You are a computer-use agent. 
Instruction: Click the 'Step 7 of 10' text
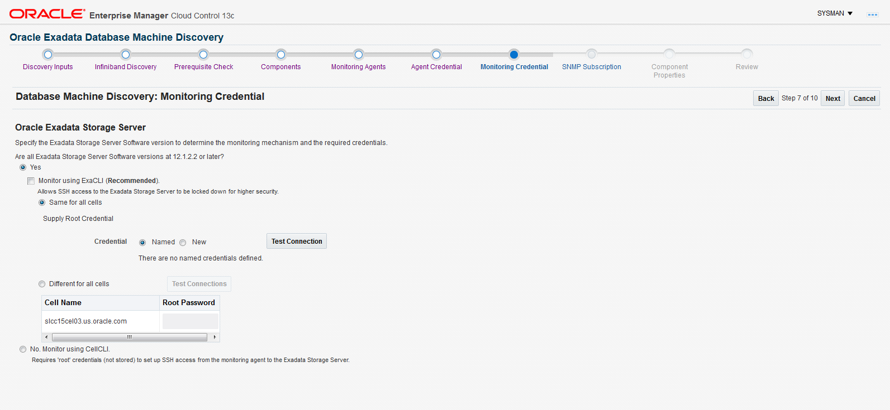799,98
